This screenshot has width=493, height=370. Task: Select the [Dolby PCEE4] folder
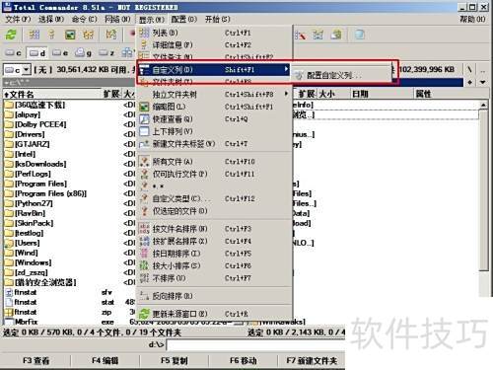tap(35, 124)
